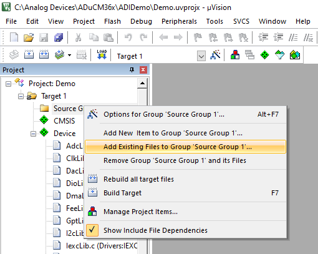Open the Peripherals menu

click(x=179, y=21)
